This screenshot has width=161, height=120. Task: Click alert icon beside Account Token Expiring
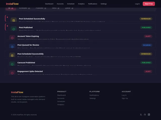click(x=12, y=38)
